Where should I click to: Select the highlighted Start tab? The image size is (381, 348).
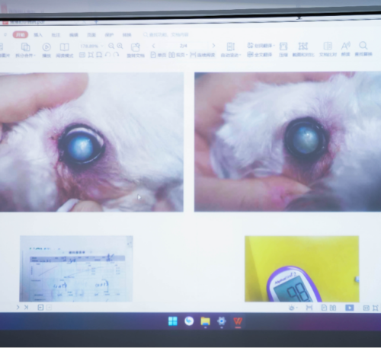(21, 35)
